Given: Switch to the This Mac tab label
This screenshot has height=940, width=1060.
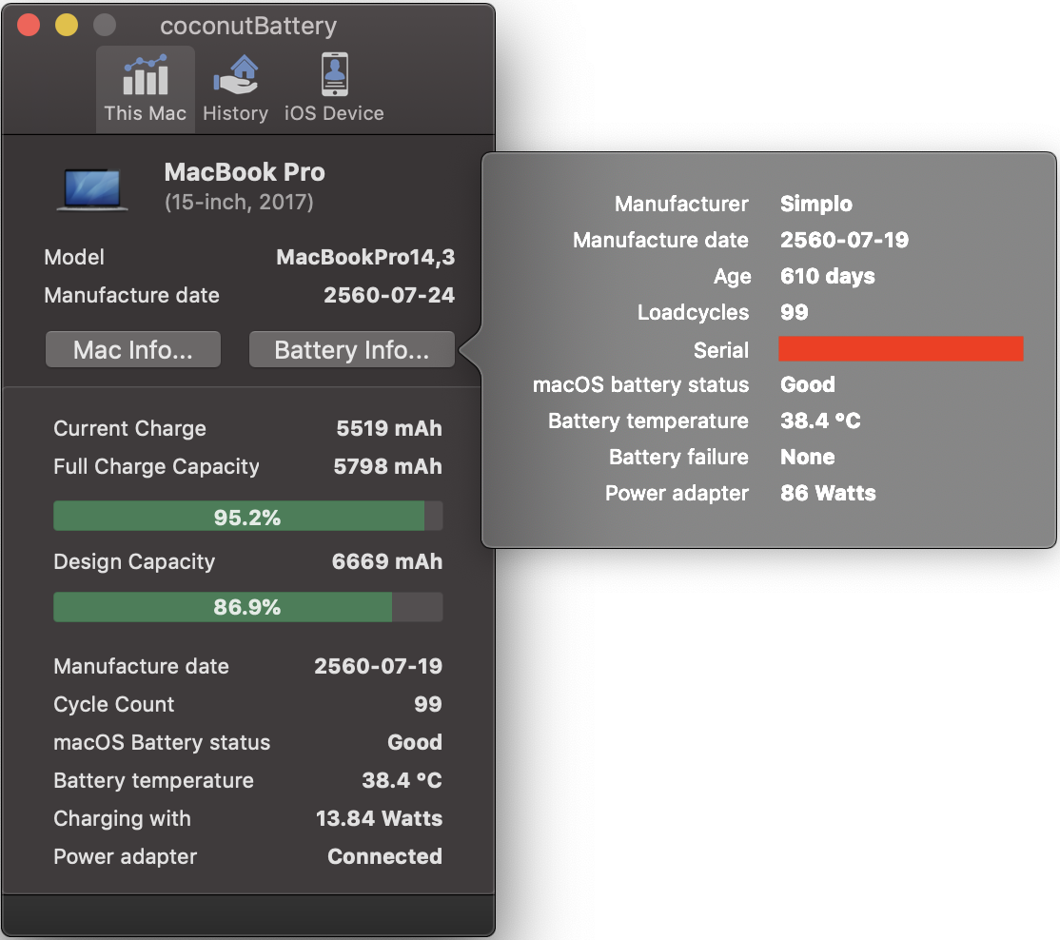Looking at the screenshot, I should click(x=146, y=113).
